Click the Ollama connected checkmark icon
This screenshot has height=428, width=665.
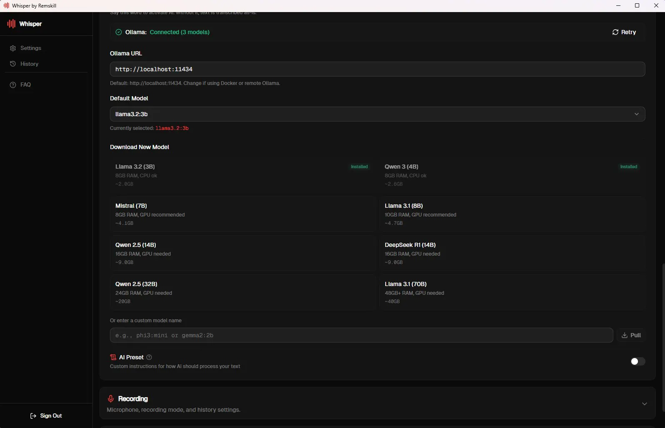(x=119, y=32)
